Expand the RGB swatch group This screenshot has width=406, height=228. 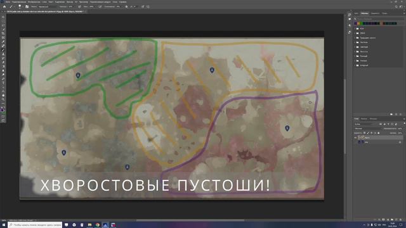point(355,28)
